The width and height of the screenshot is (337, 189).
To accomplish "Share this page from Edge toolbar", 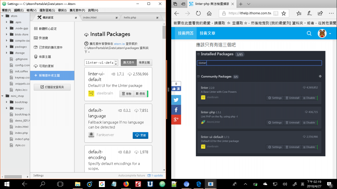I will [320, 13].
